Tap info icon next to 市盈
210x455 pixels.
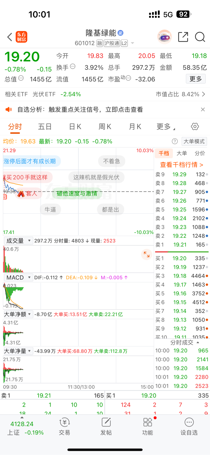[128, 78]
